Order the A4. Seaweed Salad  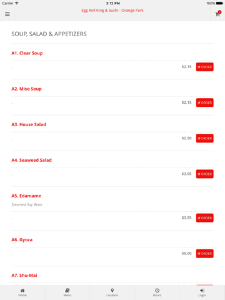[204, 174]
